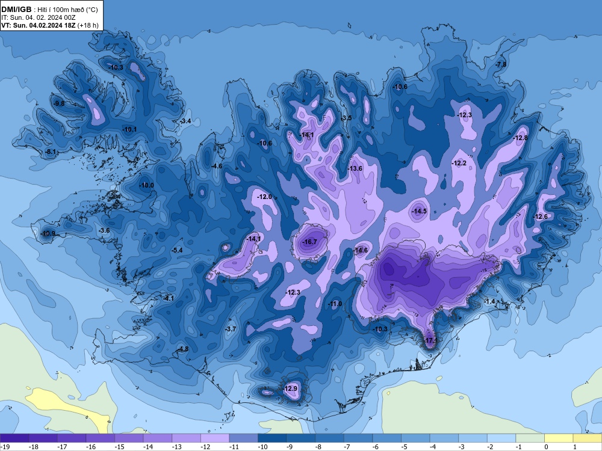The image size is (602, 451).
Task: Click the -12.0 temperature label
Action: point(264,197)
